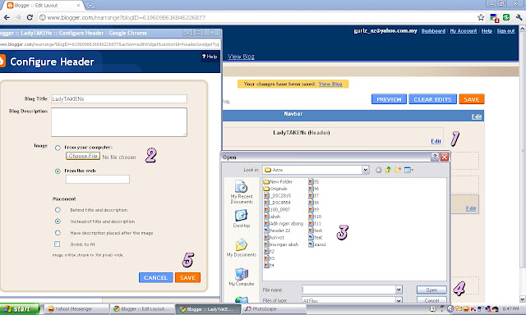The height and width of the screenshot is (315, 526).
Task: Switch to Blogger Edit Layout tab
Action: (x=42, y=6)
